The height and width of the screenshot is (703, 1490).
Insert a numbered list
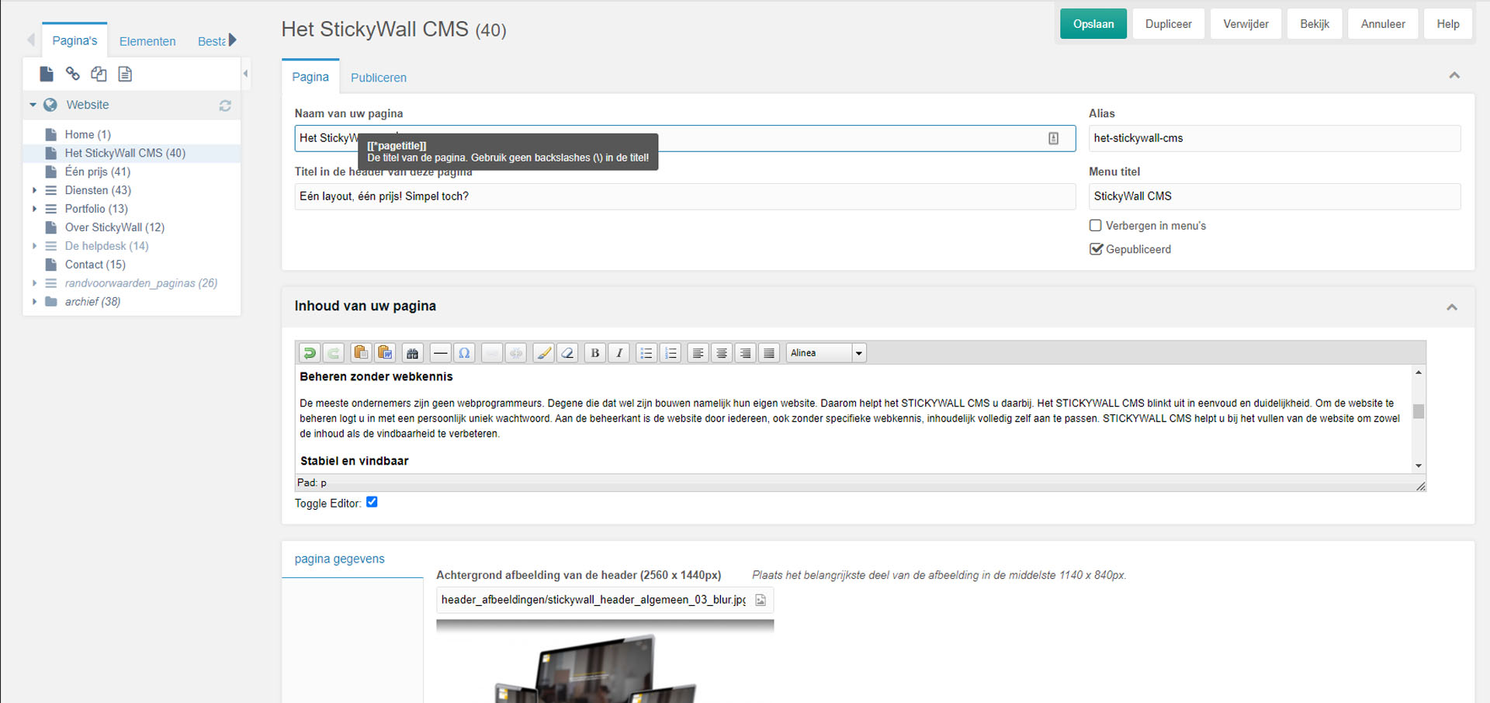click(670, 353)
